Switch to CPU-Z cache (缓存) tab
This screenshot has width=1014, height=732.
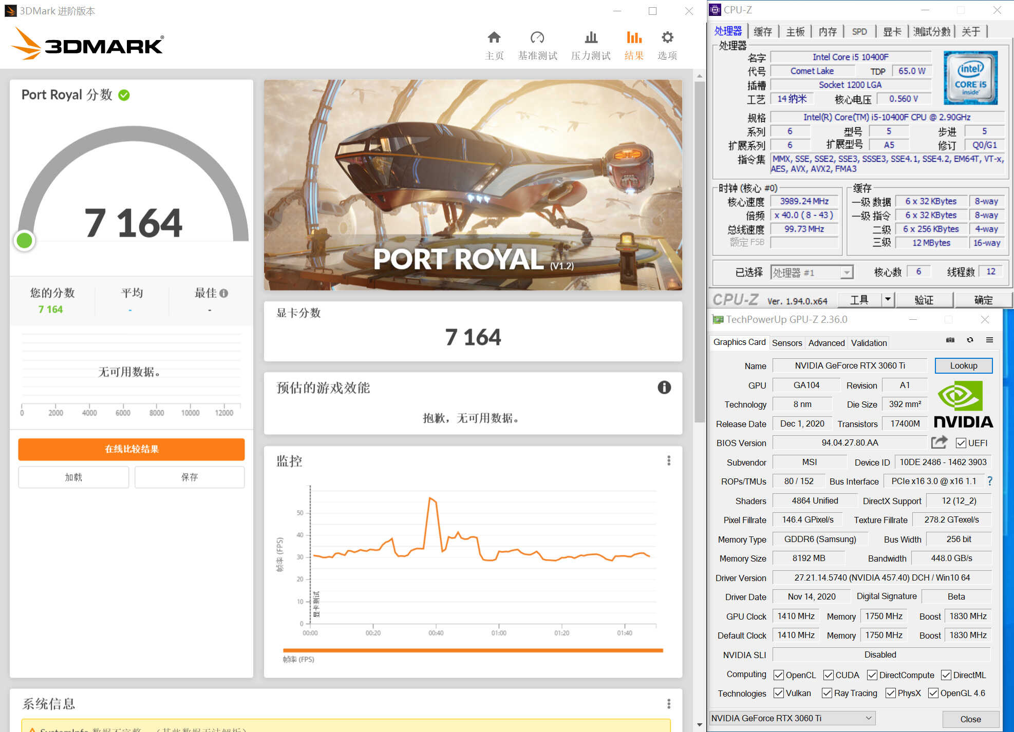(763, 32)
